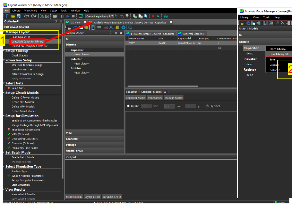
Task: Open the Current Impedance R dropdown
Action: click(100, 16)
